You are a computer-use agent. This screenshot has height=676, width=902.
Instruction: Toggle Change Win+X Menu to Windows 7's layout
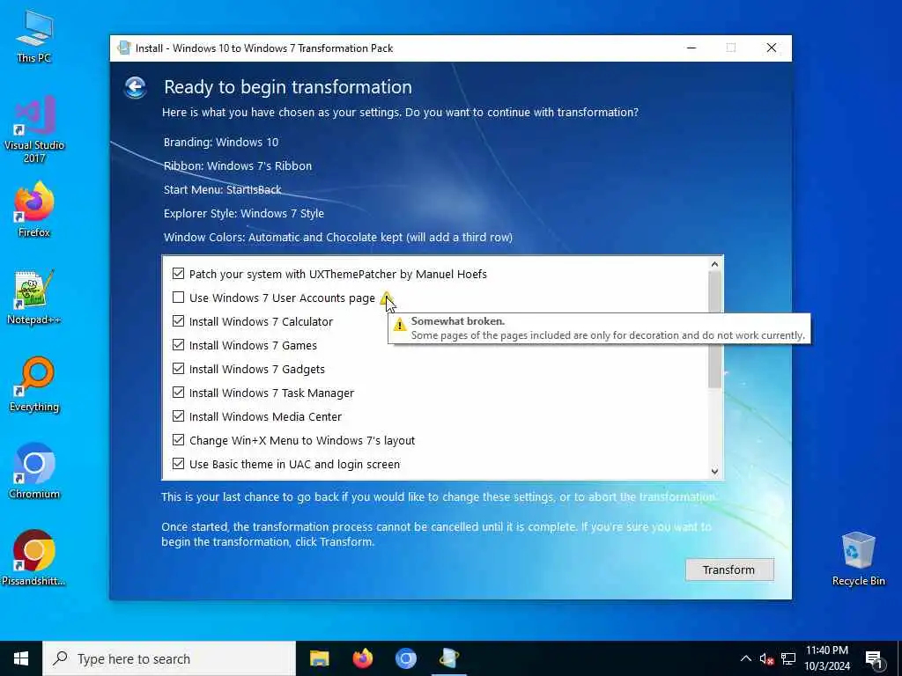pos(178,440)
